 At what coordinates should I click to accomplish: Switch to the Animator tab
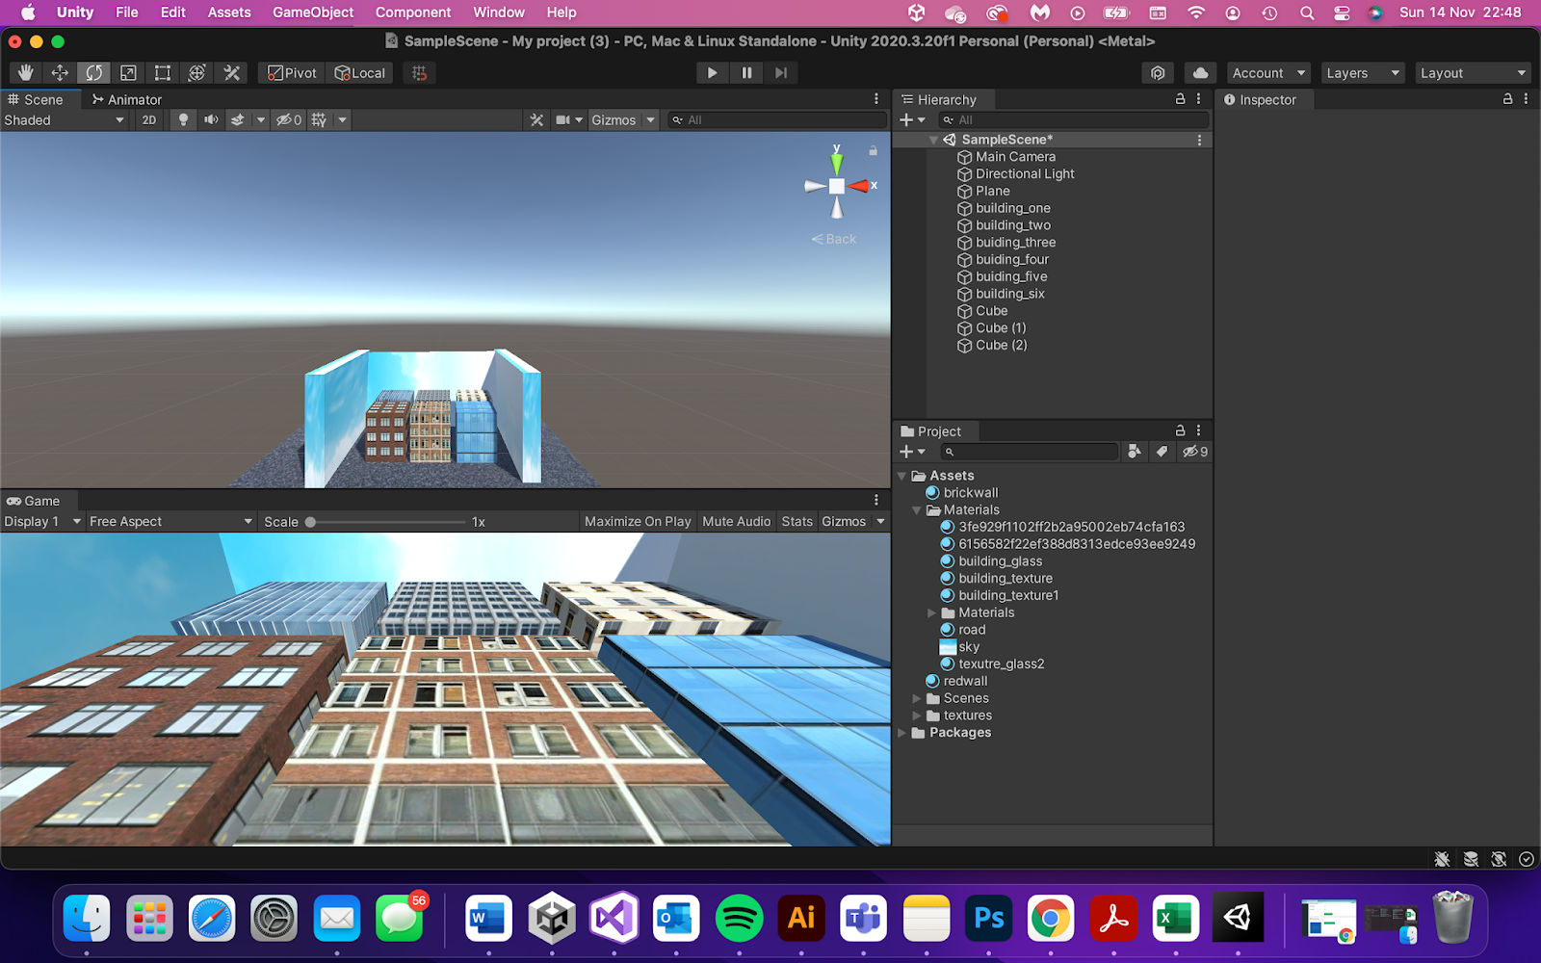pos(126,100)
